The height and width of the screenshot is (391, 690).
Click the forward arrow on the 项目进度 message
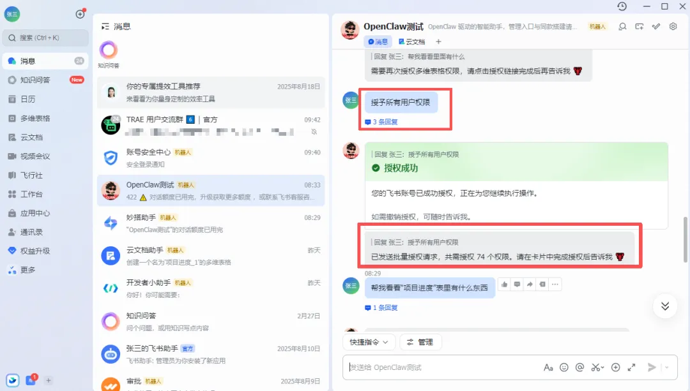click(x=530, y=284)
